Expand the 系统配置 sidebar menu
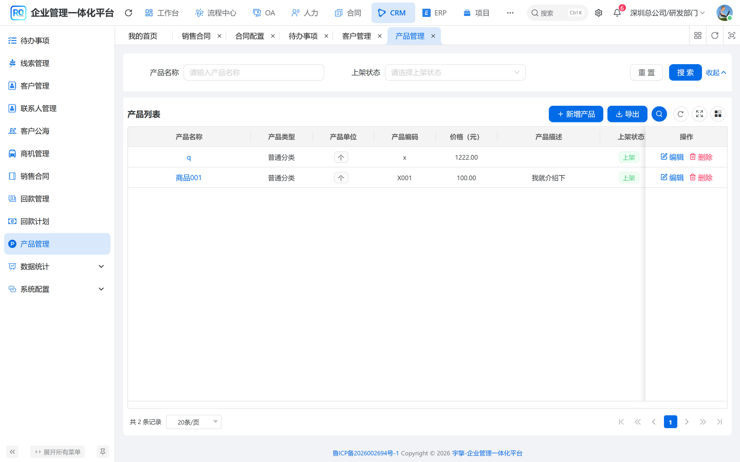This screenshot has width=740, height=462. pos(57,289)
